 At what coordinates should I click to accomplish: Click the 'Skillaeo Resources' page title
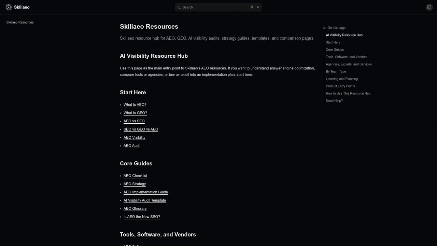[149, 27]
